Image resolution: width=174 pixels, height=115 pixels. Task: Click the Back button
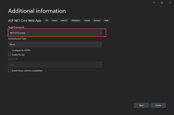click(141, 105)
